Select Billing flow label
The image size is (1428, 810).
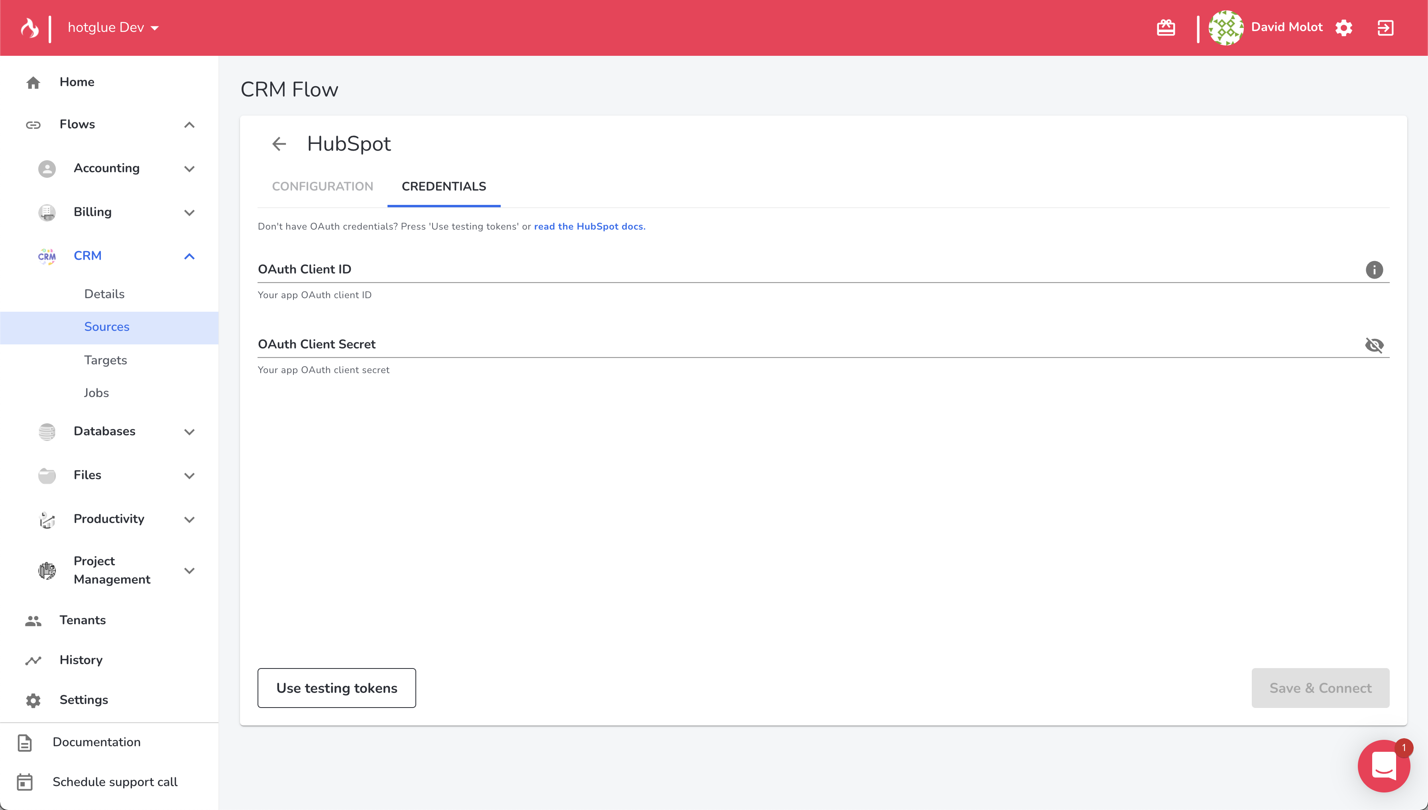point(92,212)
